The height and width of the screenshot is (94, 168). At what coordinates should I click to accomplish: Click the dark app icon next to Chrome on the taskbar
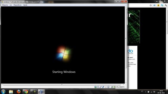pos(34,92)
